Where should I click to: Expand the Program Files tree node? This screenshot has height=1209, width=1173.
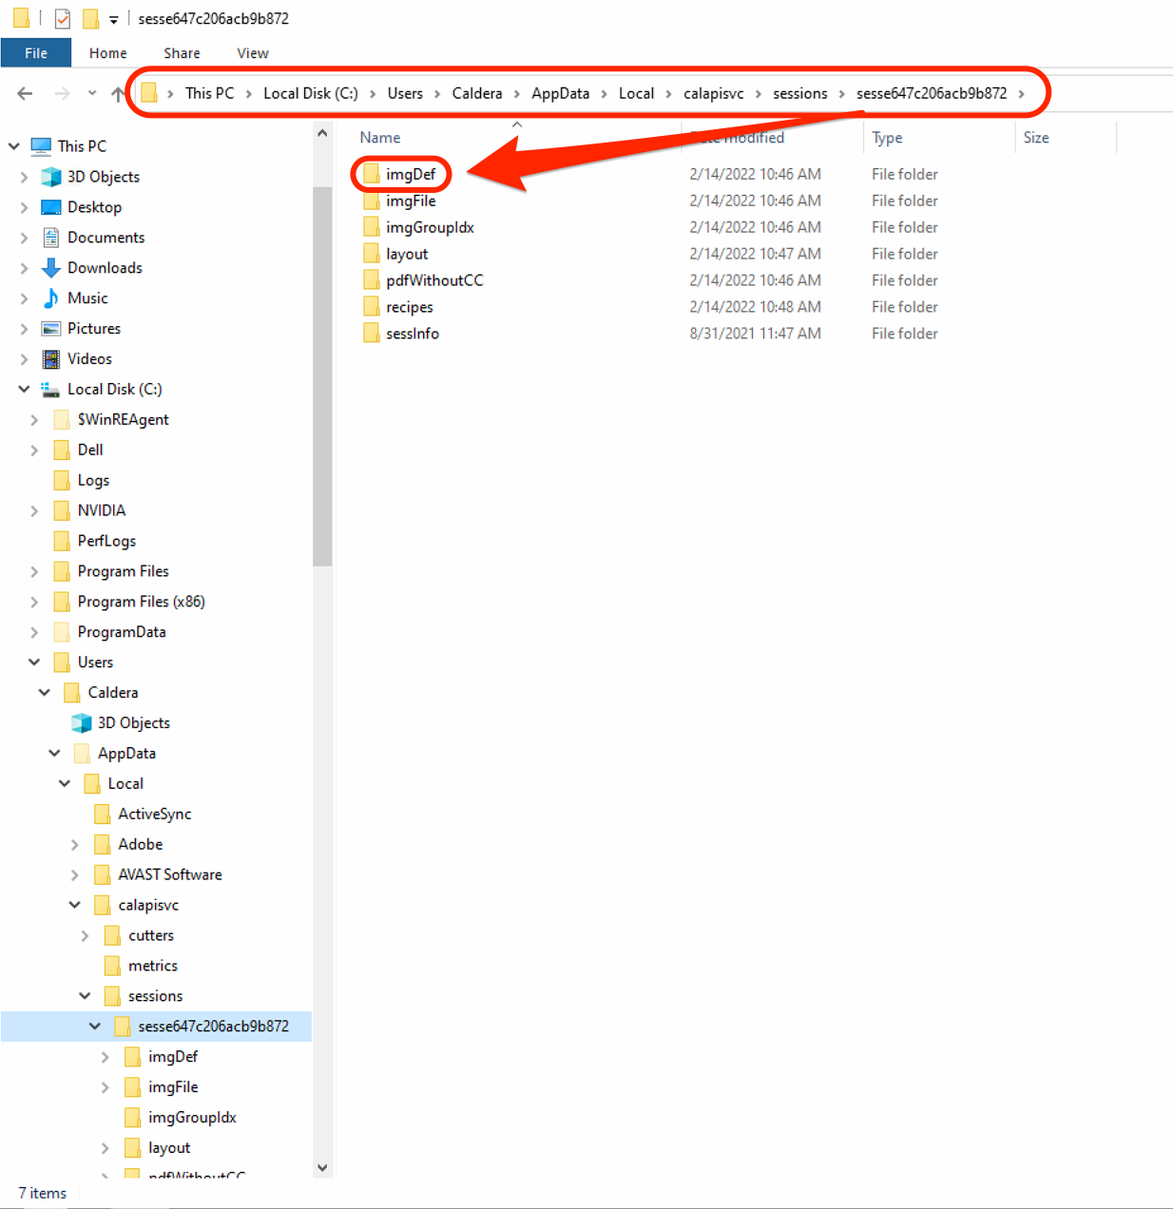(x=34, y=570)
